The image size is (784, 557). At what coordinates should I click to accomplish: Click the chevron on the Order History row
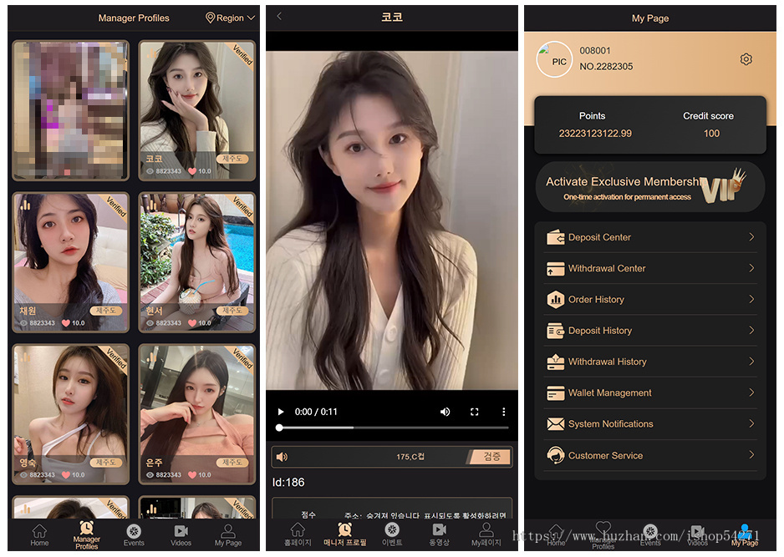coord(751,299)
